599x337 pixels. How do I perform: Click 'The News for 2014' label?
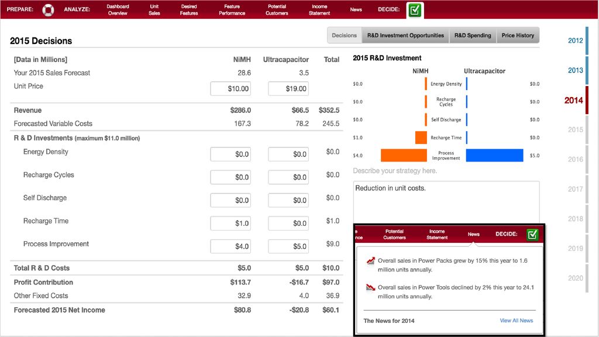tap(389, 321)
